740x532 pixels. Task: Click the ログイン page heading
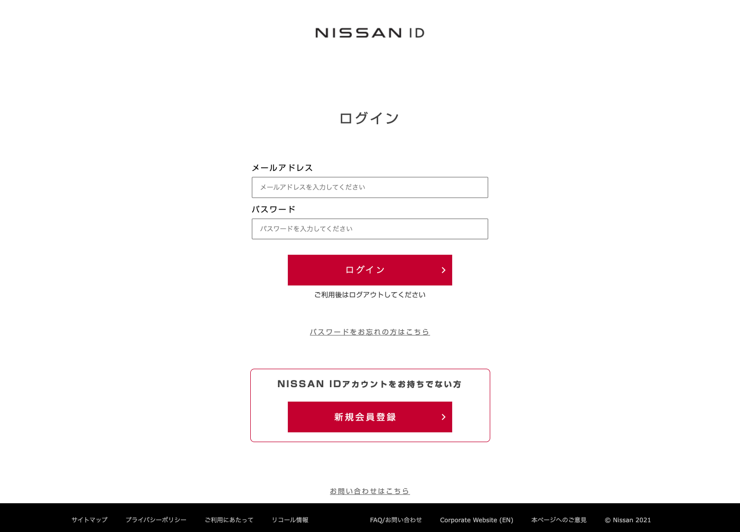[369, 118]
